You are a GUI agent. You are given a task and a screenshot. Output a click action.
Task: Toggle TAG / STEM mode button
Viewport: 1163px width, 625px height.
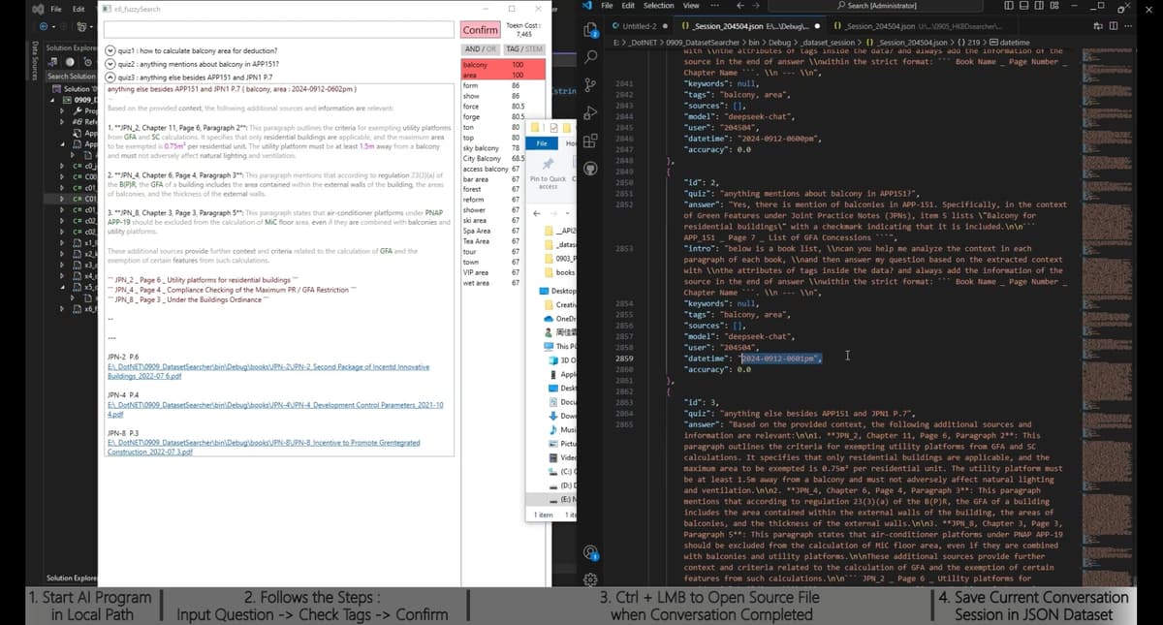524,48
